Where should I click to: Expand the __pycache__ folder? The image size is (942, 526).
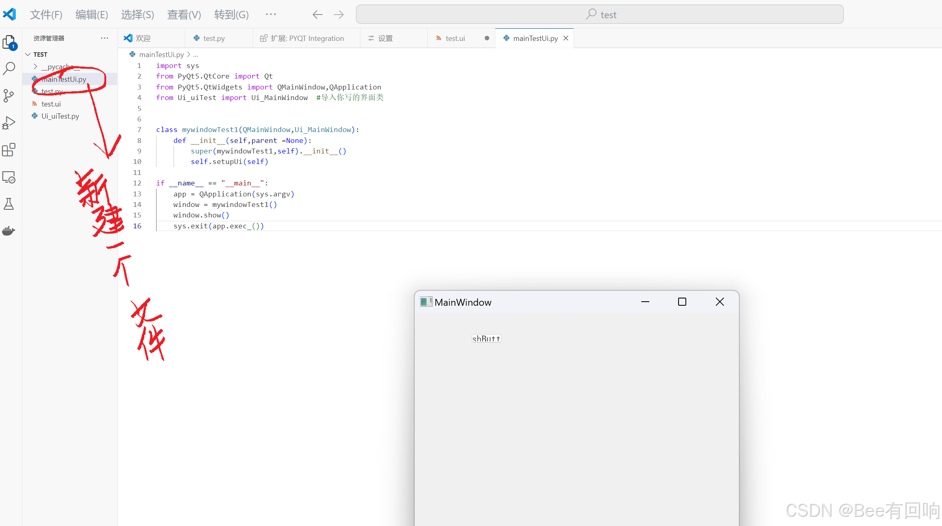[36, 66]
